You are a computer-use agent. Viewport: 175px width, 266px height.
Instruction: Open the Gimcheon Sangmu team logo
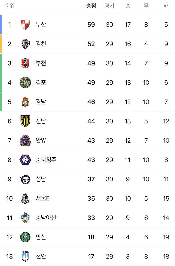pos(25,44)
